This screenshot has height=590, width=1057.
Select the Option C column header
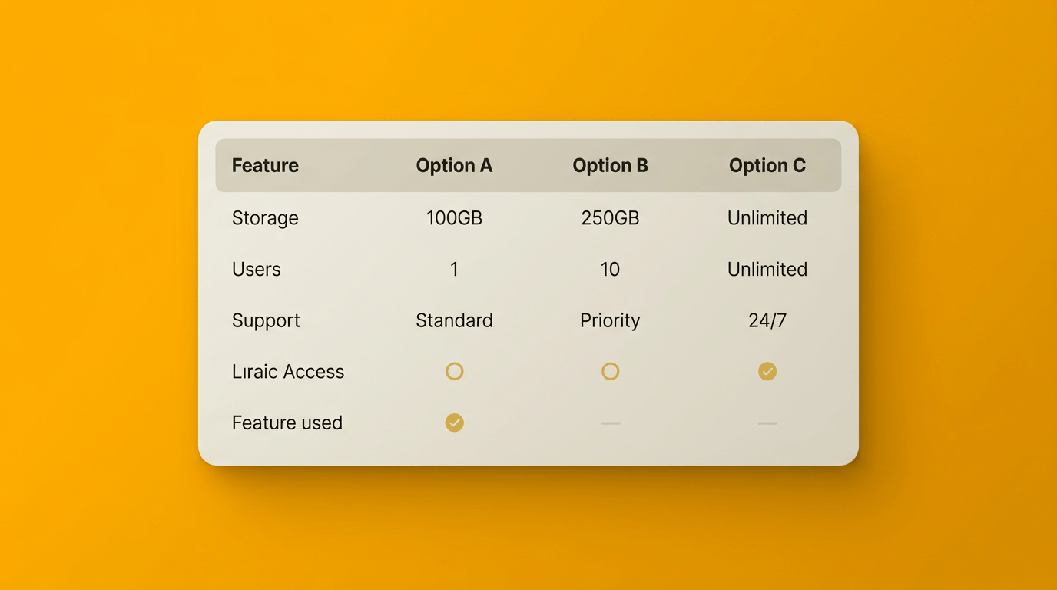(x=767, y=165)
